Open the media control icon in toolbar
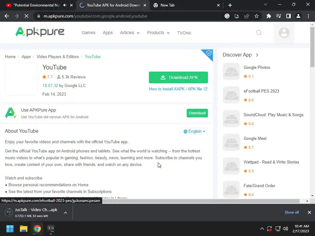The width and height of the screenshot is (315, 236). coord(278,16)
